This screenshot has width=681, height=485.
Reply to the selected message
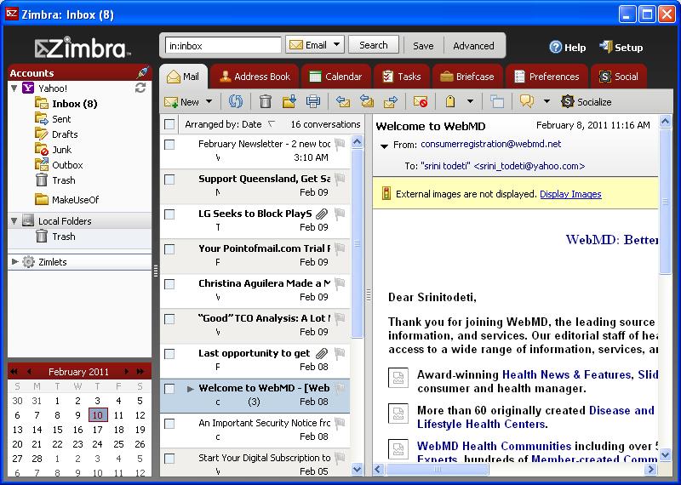pyautogui.click(x=343, y=102)
